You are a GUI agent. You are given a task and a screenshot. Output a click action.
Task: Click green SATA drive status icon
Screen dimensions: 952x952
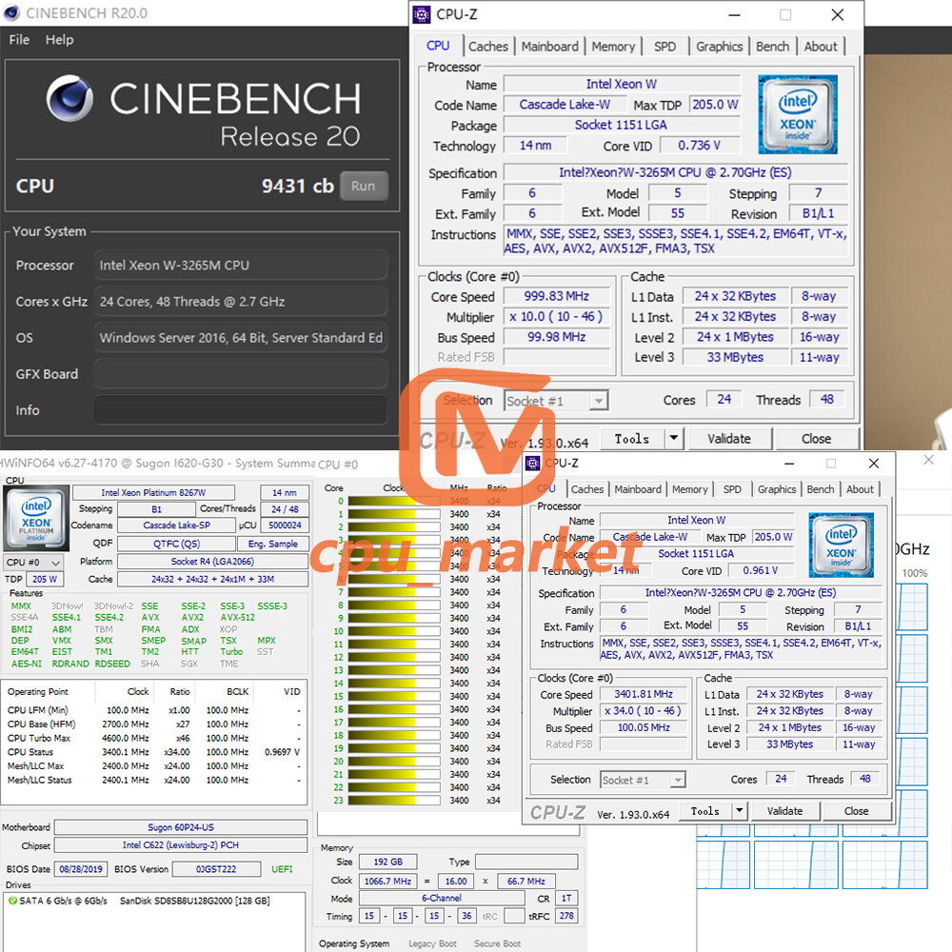pyautogui.click(x=12, y=901)
